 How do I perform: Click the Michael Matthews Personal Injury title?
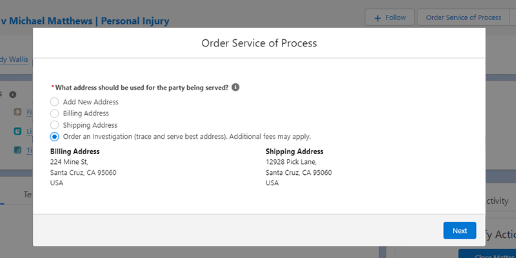(x=85, y=21)
